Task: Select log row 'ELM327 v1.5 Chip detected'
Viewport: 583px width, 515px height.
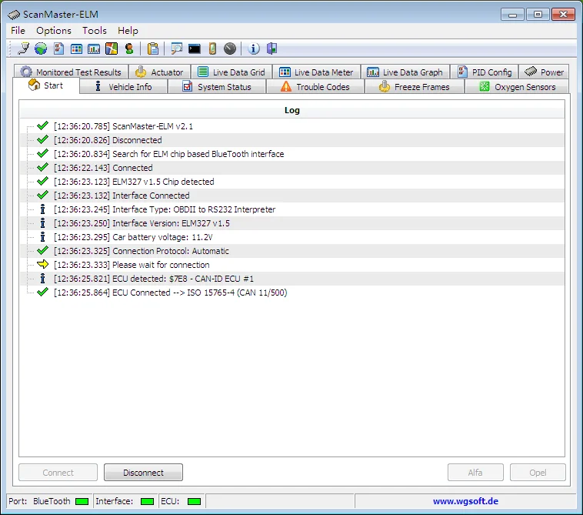Action: pos(291,182)
